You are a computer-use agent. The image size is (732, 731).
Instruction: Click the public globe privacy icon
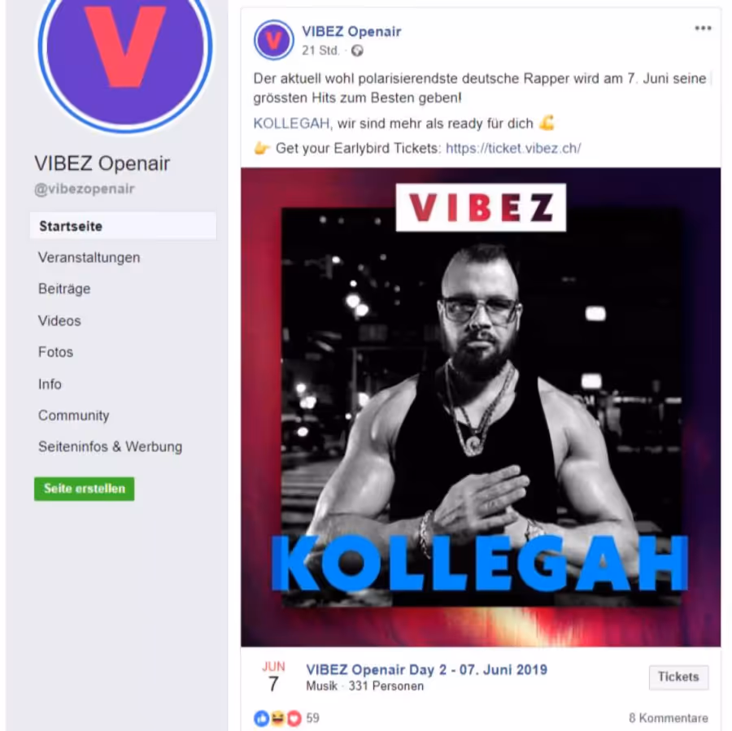pos(357,50)
